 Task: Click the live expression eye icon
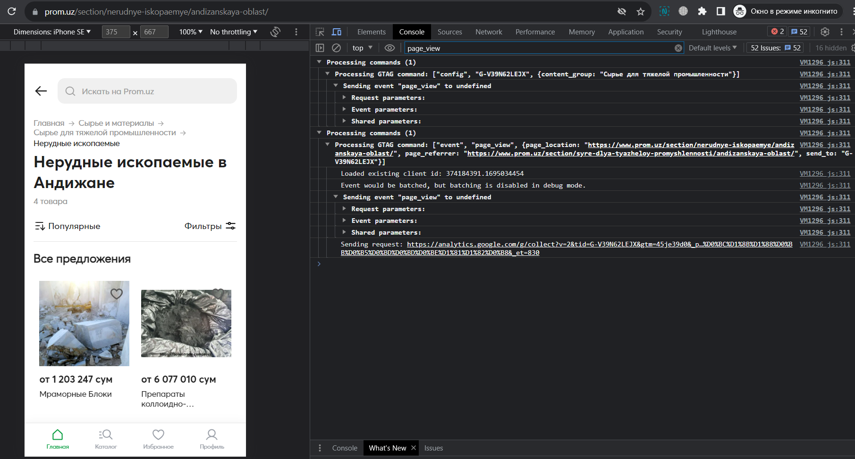click(x=389, y=48)
